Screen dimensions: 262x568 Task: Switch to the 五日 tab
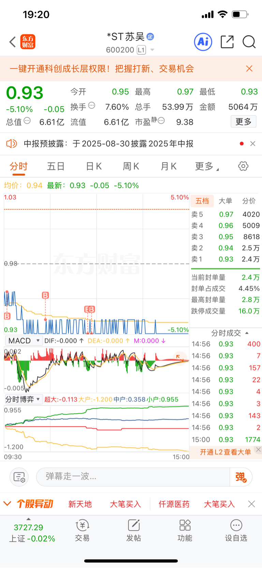[56, 166]
